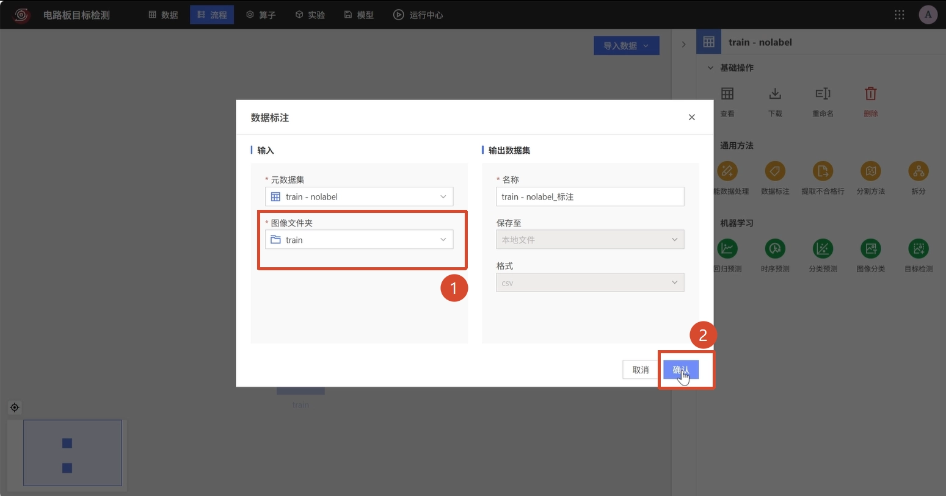Screen dimensions: 946x496
Task: Click the 名称 input field
Action: (x=590, y=196)
